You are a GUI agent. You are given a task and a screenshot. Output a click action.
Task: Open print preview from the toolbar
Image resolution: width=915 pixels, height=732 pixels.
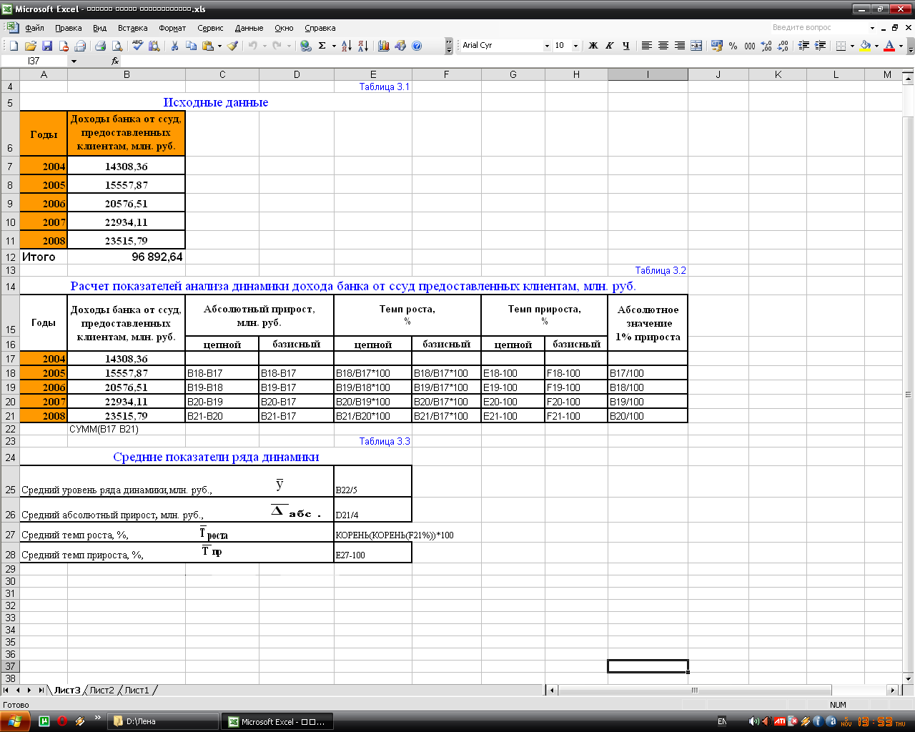[x=117, y=46]
